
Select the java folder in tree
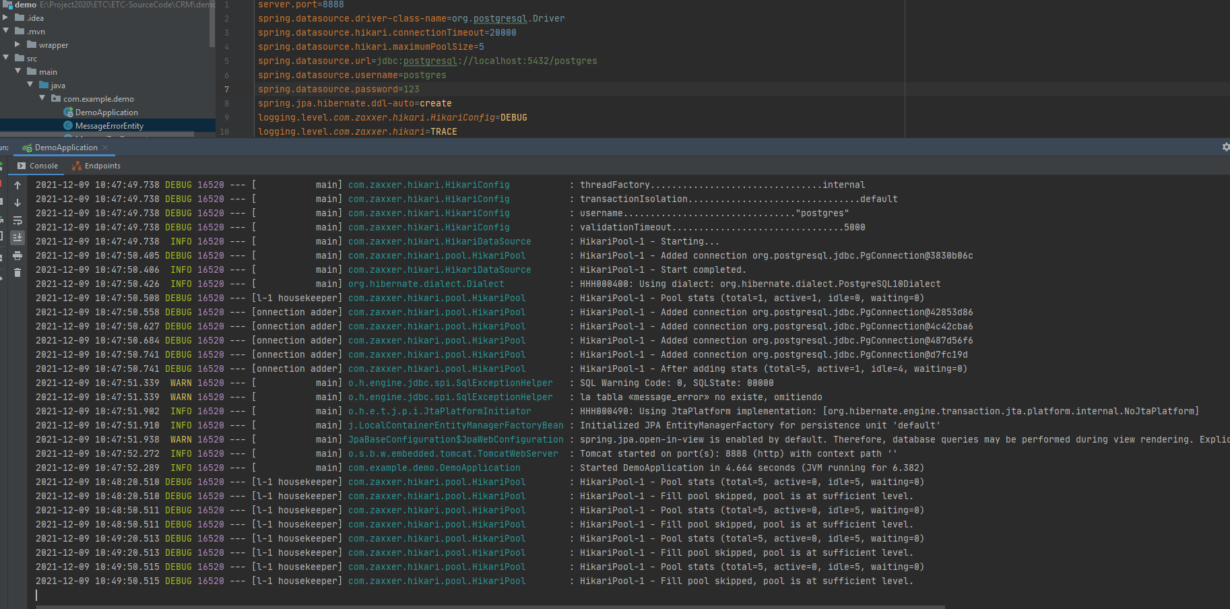tap(58, 86)
